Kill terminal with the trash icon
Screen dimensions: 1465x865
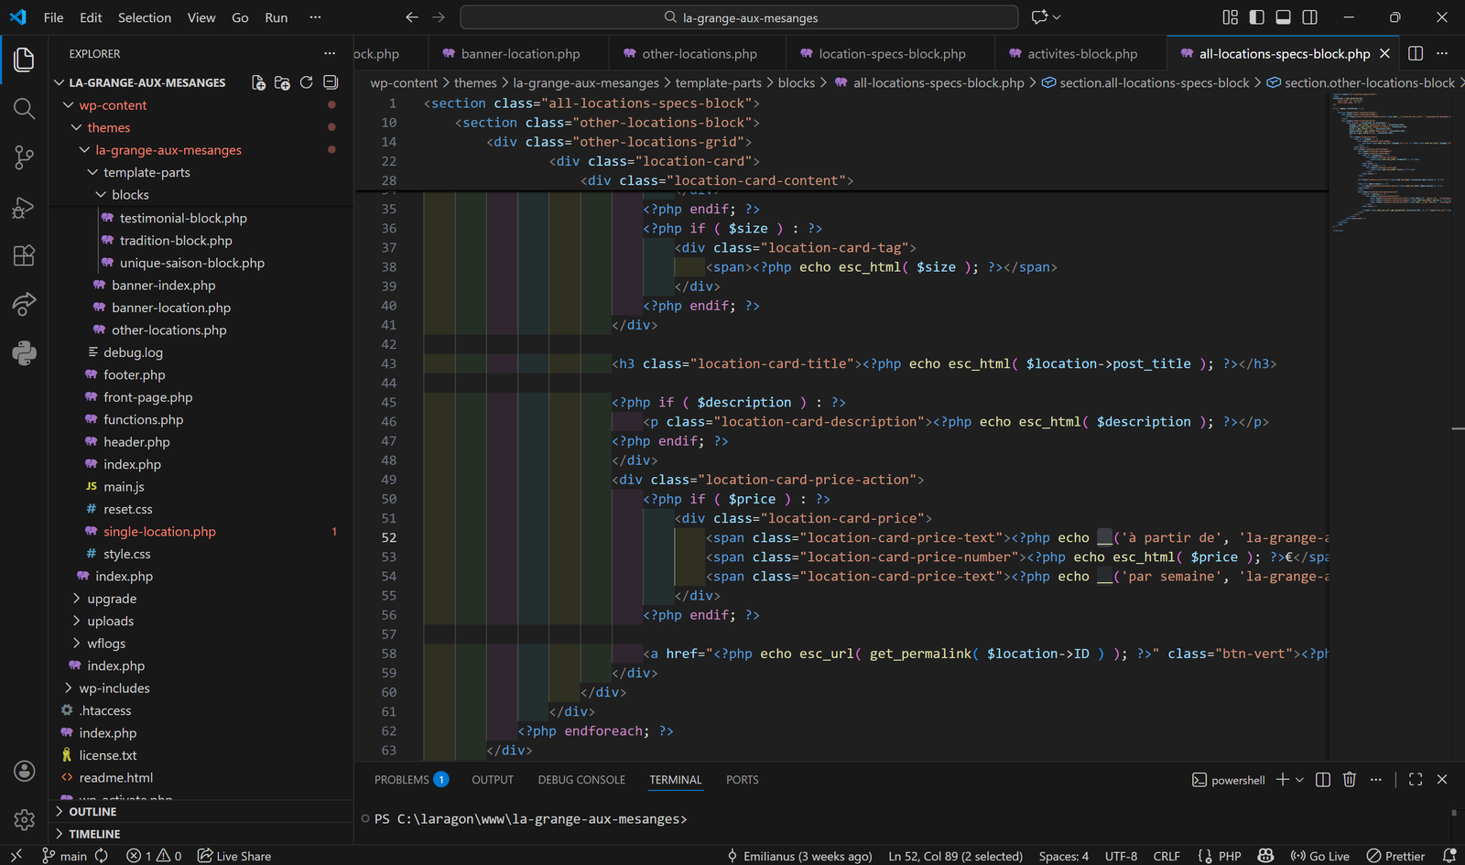1349,780
